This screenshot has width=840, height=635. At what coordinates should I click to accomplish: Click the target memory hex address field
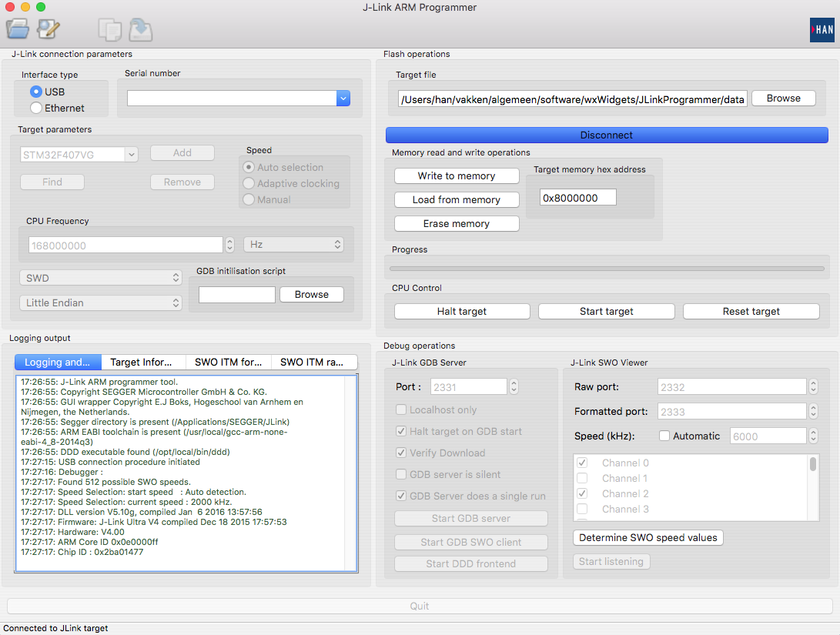pos(577,198)
